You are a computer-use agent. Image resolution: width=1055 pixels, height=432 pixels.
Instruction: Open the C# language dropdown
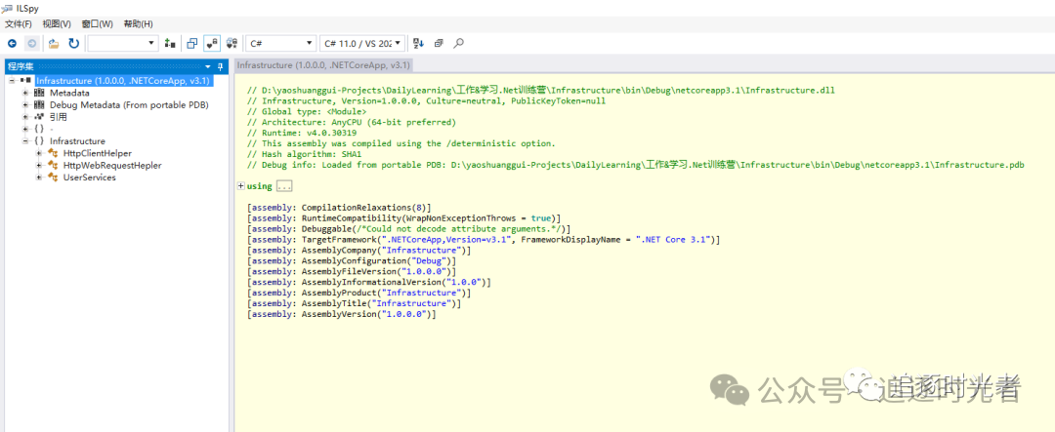(x=280, y=43)
